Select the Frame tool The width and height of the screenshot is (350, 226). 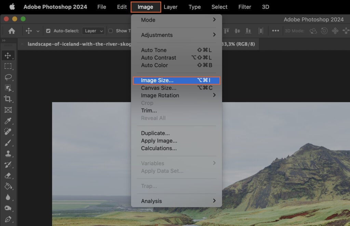pos(8,110)
